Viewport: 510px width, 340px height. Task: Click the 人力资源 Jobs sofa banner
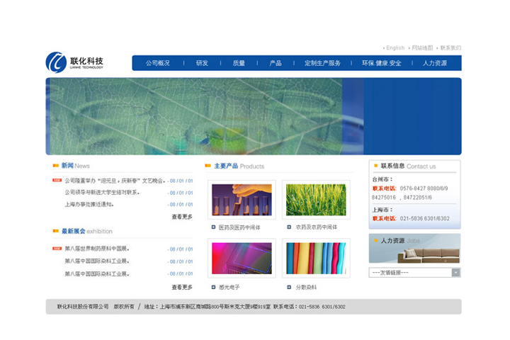coord(414,249)
